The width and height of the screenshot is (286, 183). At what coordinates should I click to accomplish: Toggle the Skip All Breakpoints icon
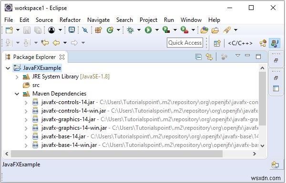click(x=85, y=30)
